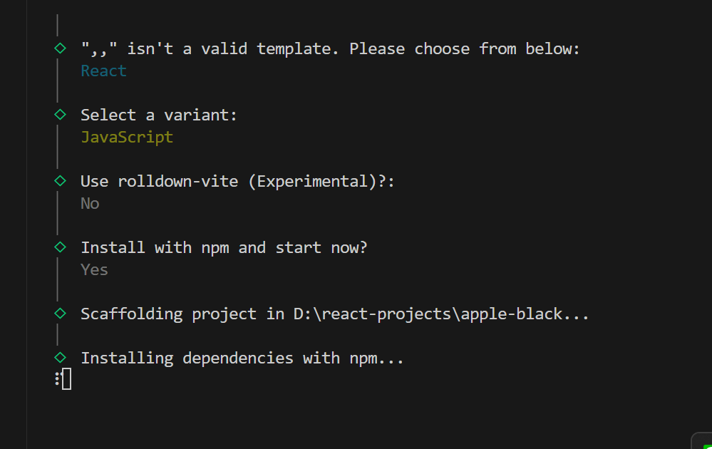This screenshot has height=449, width=712.
Task: Click the No answer under rolldown-vite
Action: pos(90,203)
